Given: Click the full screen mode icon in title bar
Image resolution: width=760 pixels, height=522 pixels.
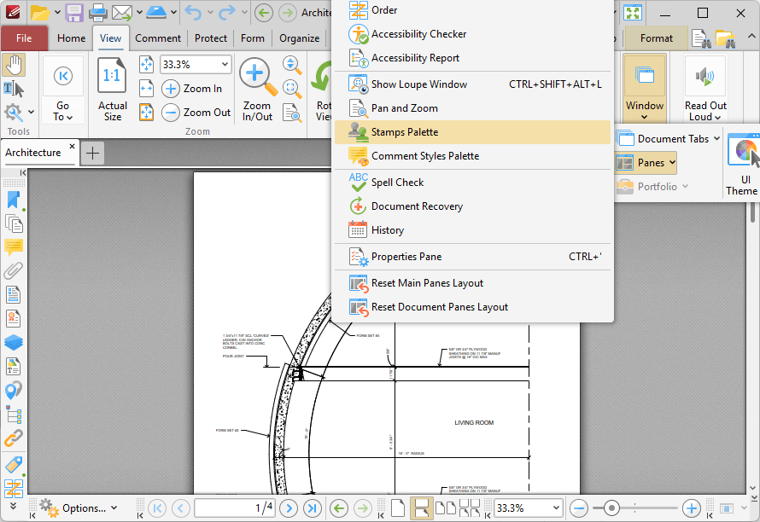Looking at the screenshot, I should [633, 13].
